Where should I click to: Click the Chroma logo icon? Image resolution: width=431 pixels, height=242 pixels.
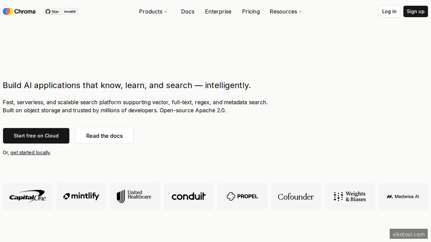click(x=8, y=11)
